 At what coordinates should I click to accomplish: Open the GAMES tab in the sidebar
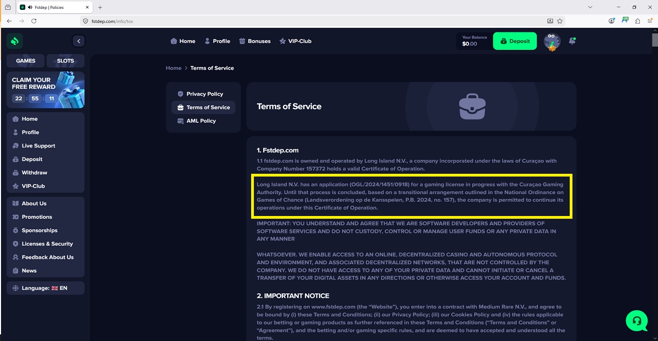click(25, 61)
